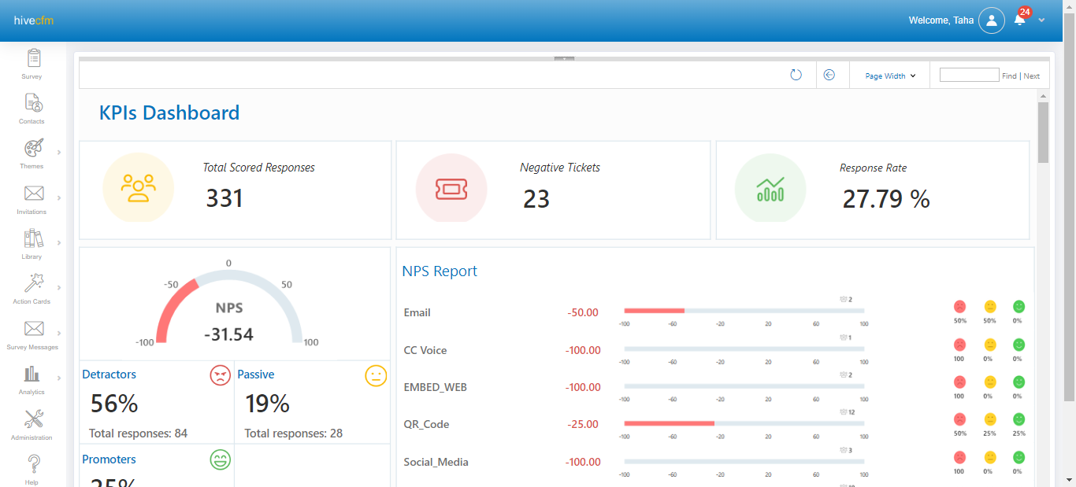The image size is (1076, 487).
Task: Click Total responses: 28 text
Action: tap(294, 434)
